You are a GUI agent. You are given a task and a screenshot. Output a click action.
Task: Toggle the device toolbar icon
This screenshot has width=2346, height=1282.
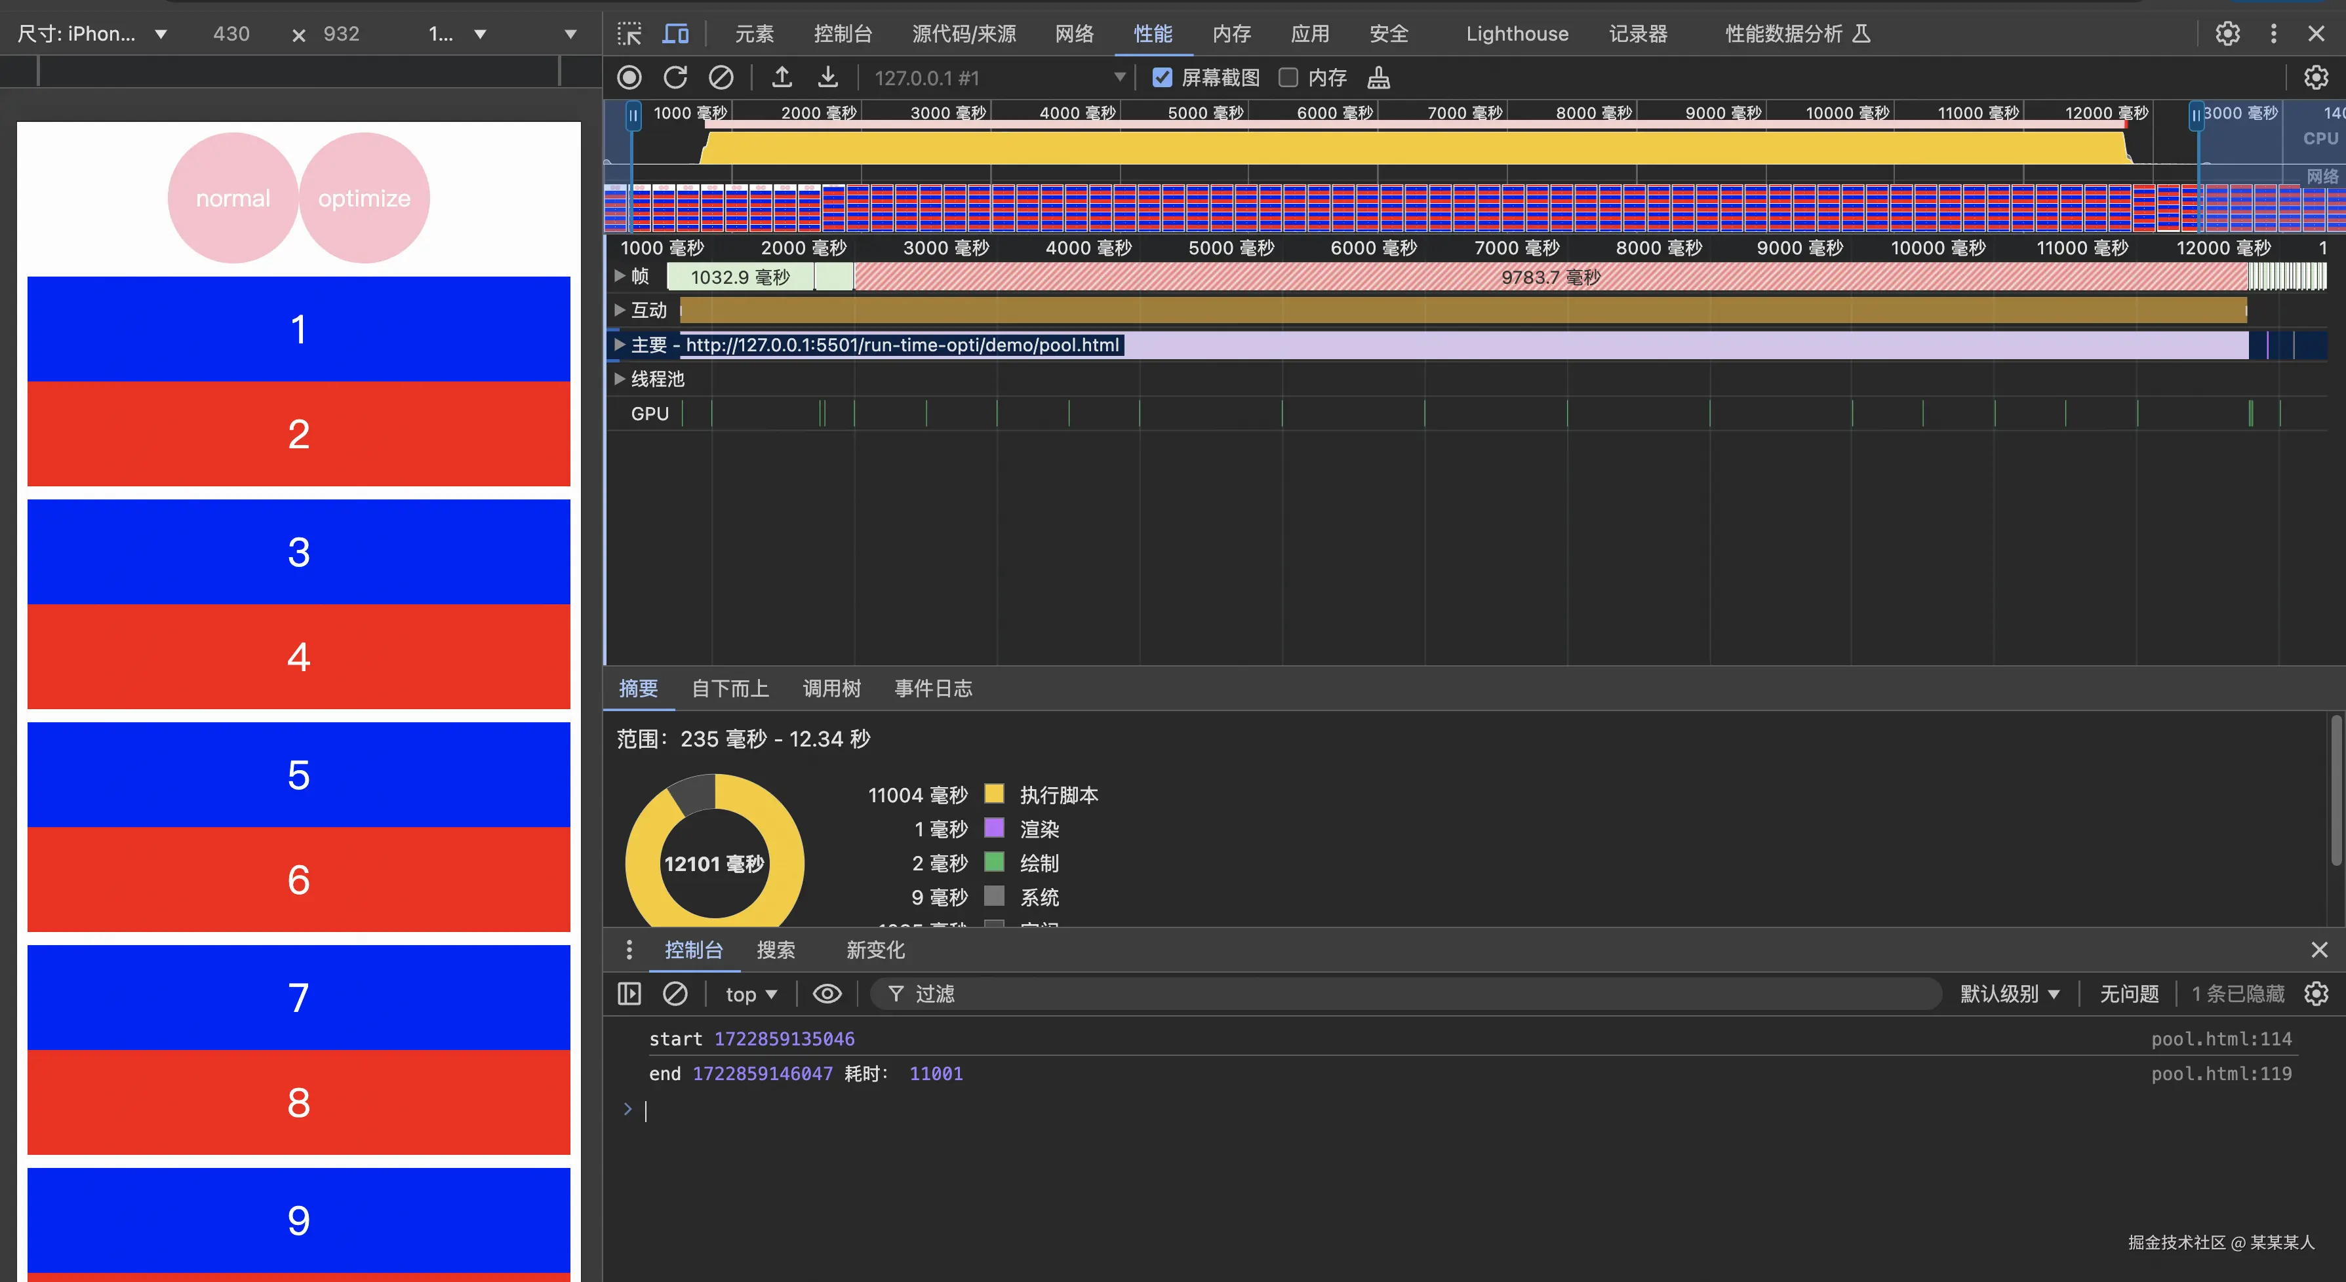(x=675, y=33)
